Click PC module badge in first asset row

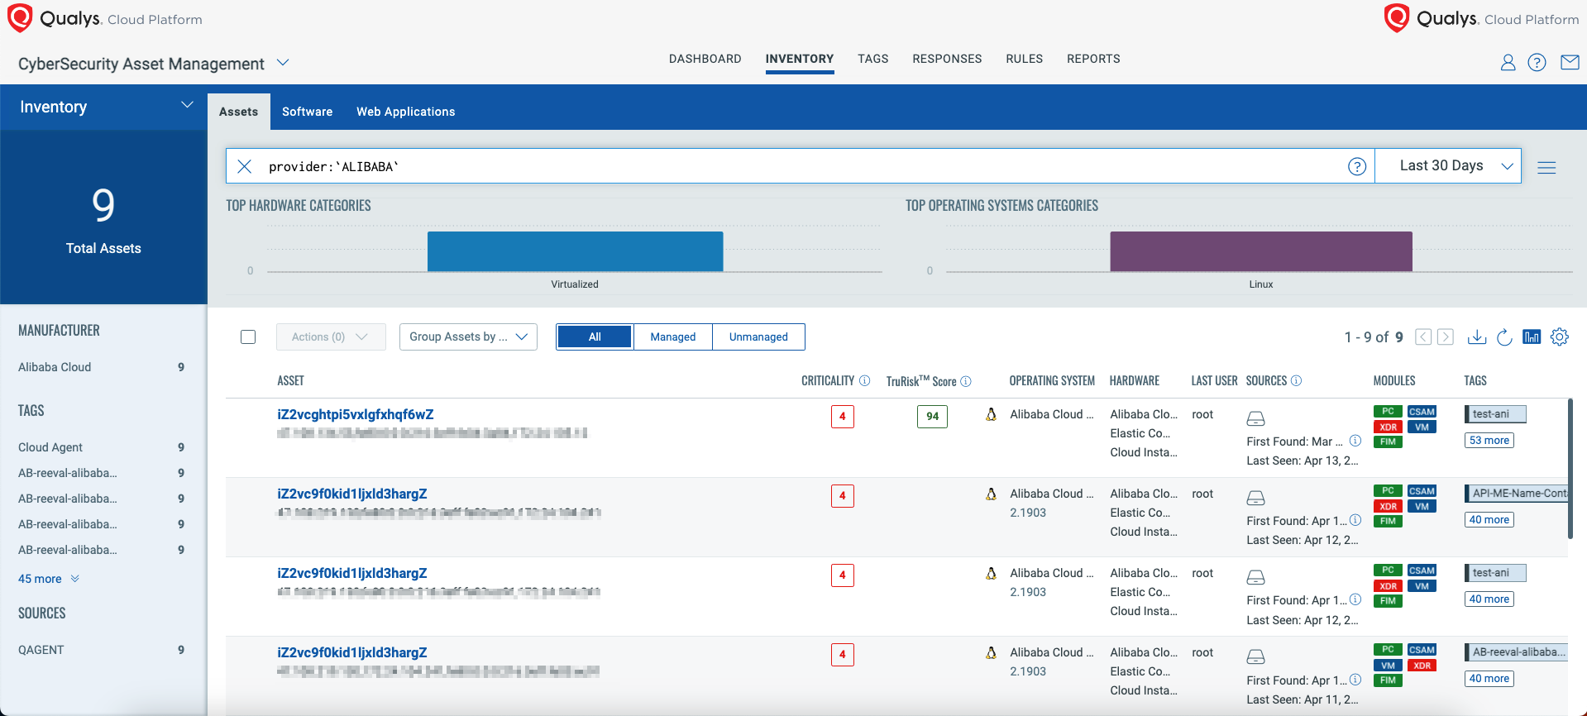(x=1388, y=412)
